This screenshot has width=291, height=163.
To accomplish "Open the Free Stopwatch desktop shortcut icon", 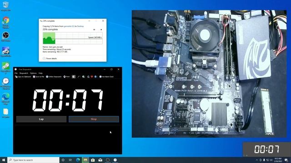I will point(6,83).
